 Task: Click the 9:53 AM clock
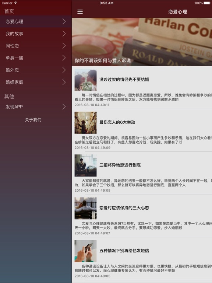[x=106, y=3]
